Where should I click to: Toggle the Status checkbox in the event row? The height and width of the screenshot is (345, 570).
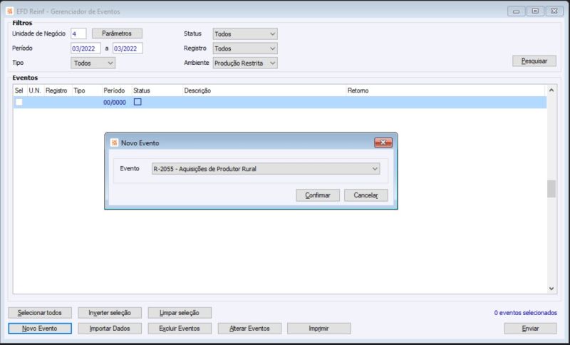(x=138, y=102)
